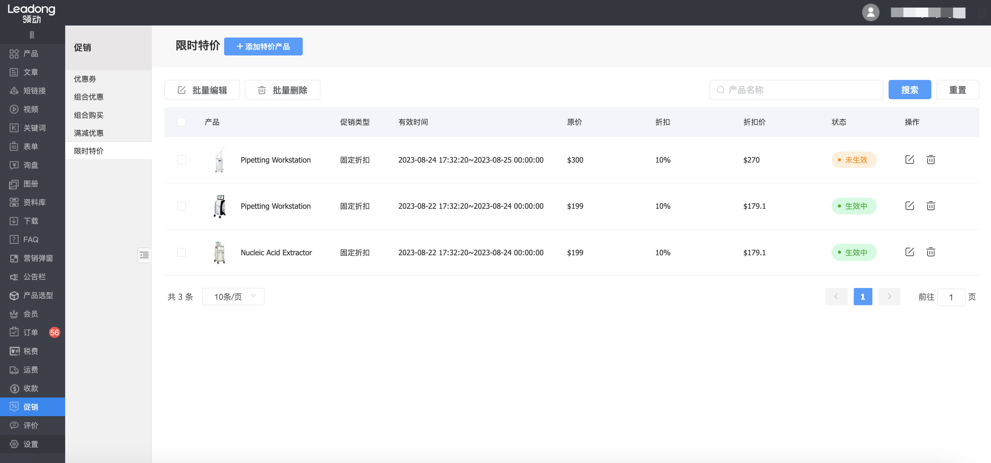The height and width of the screenshot is (463, 991).
Task: Collapse submenu panel using the fold icon
Action: (x=144, y=255)
